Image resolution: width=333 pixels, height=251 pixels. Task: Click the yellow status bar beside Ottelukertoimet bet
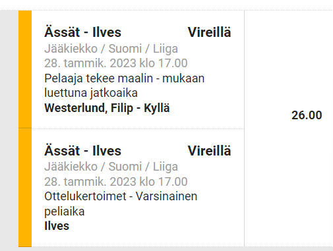pos(25,188)
